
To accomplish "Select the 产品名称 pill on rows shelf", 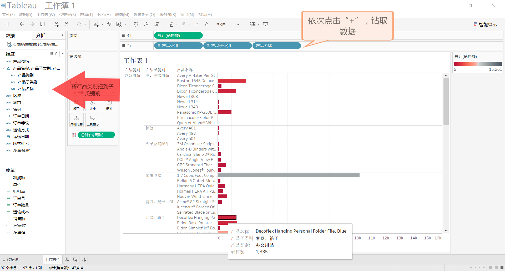I will 277,46.
